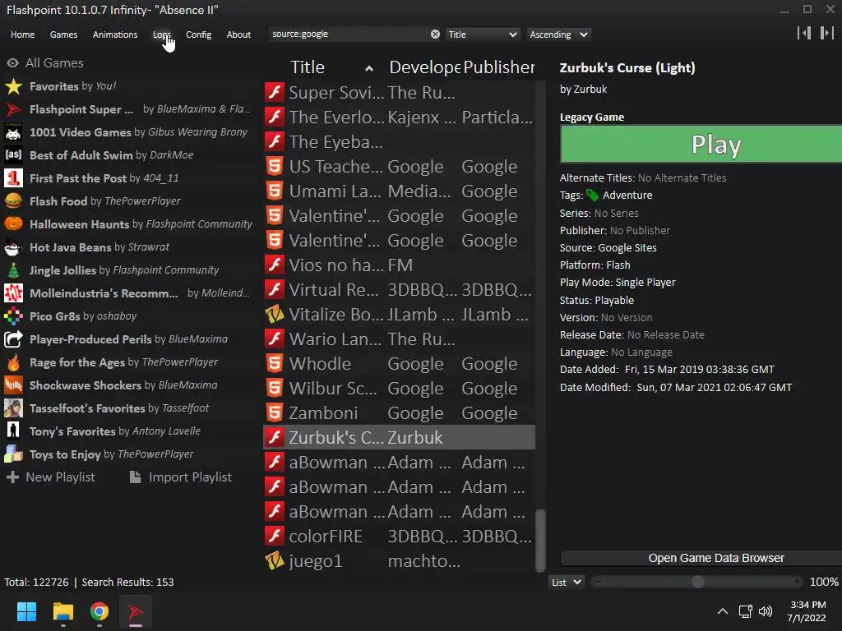
Task: Select the Wario Lan... game row
Action: point(399,339)
